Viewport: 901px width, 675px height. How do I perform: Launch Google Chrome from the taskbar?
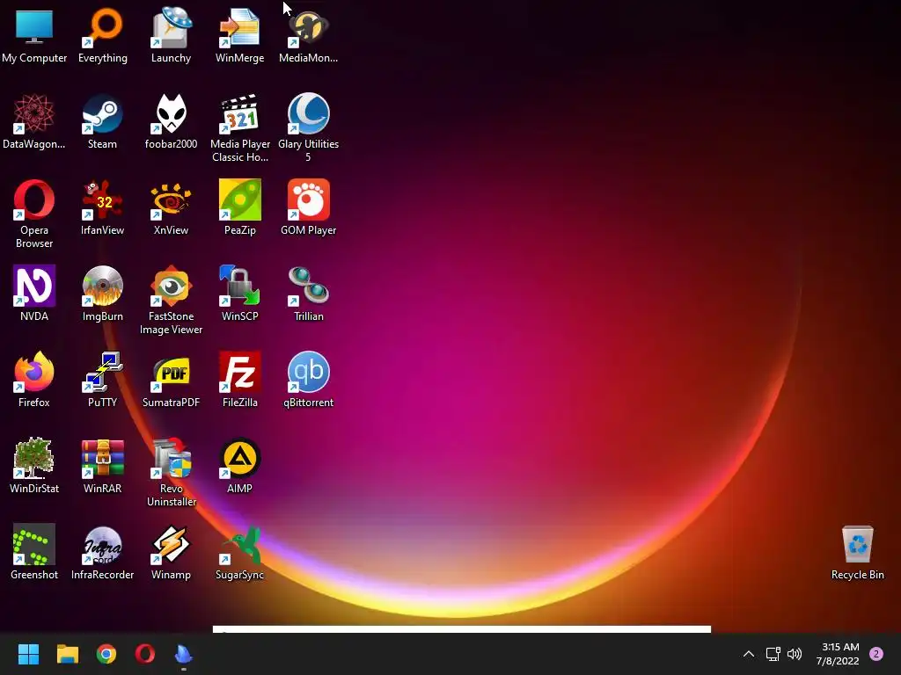106,654
